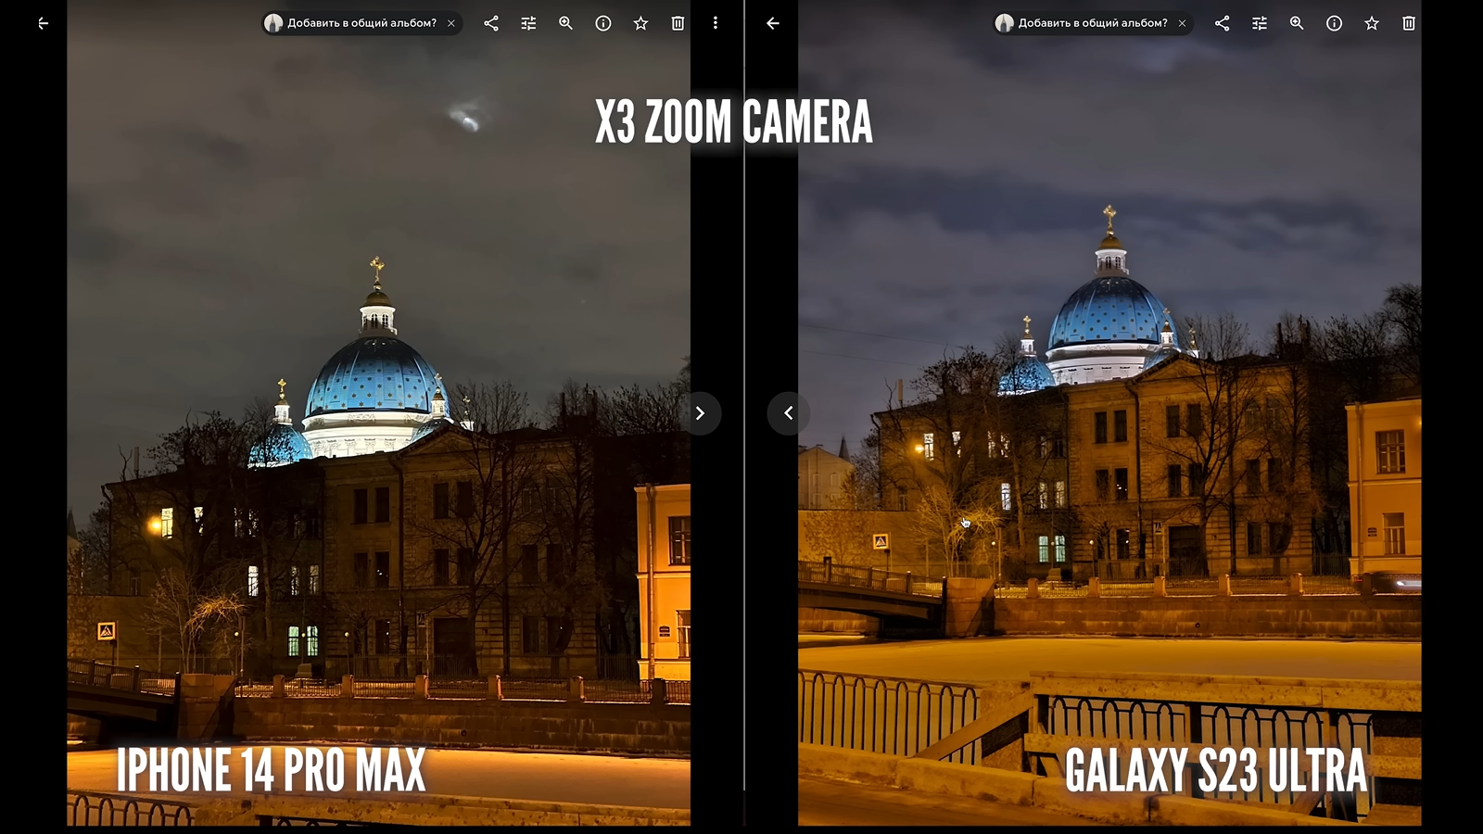Dismiss shared album suggestion in right viewer
1483x834 pixels.
click(x=1182, y=23)
